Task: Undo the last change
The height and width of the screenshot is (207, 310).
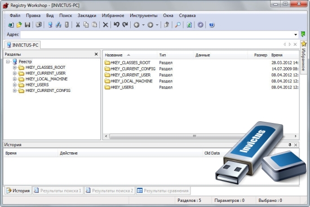Action: point(117,25)
